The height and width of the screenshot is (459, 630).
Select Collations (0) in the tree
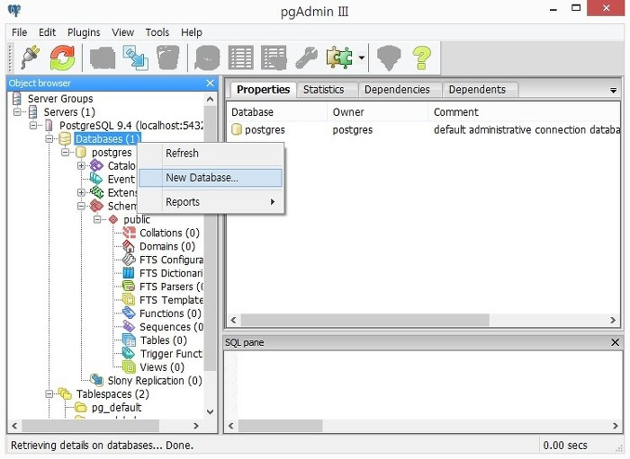[x=169, y=233]
